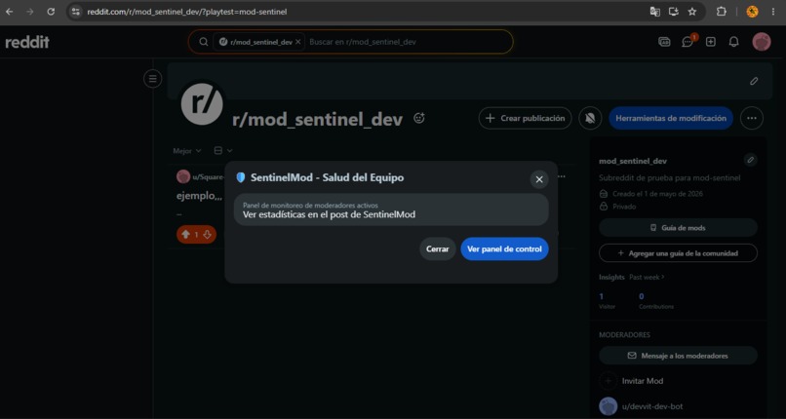Click the Visitor count stat
Viewport: 786px width, 419px height.
coord(607,301)
